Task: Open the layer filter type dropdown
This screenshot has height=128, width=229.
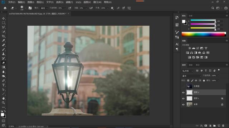Action: coord(187,71)
